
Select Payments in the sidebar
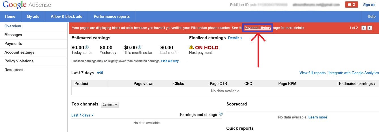click(13, 43)
